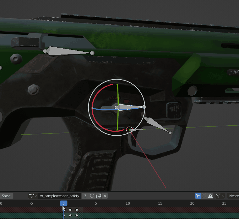Select the last keyframe in the bottom channel row

(77, 216)
